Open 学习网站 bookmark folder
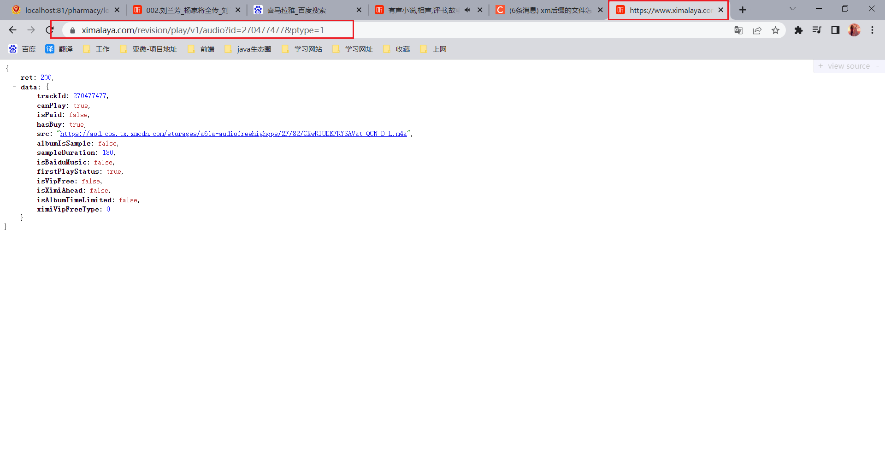 coord(302,49)
